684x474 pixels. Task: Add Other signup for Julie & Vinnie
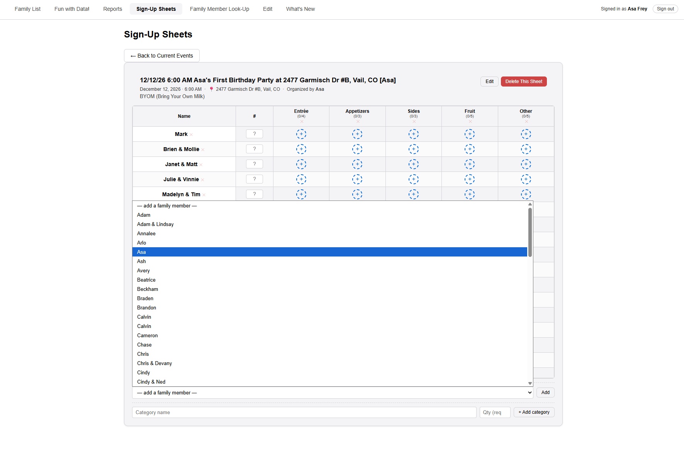point(526,179)
